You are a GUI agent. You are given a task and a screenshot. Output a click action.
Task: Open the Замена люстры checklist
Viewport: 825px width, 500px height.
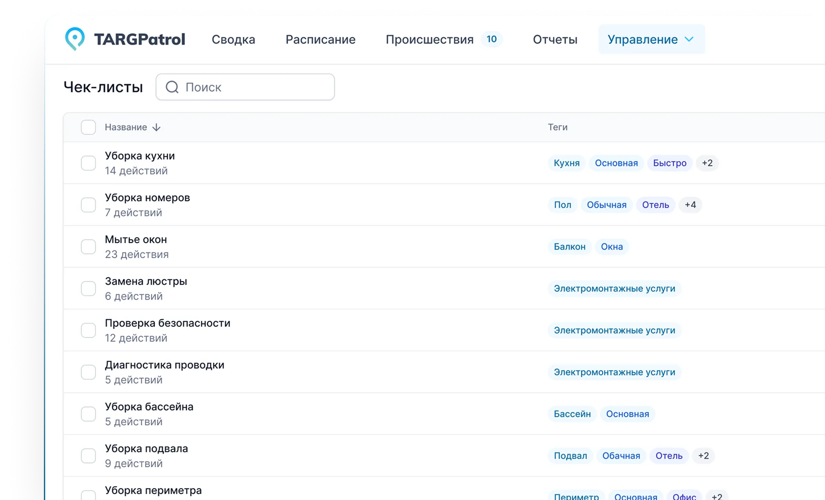146,281
